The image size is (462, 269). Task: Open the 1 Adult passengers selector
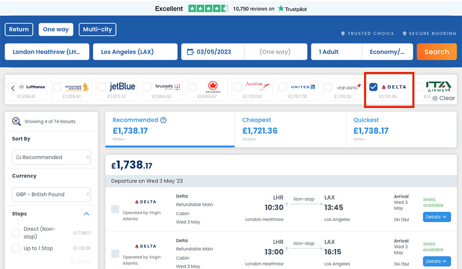pyautogui.click(x=336, y=52)
